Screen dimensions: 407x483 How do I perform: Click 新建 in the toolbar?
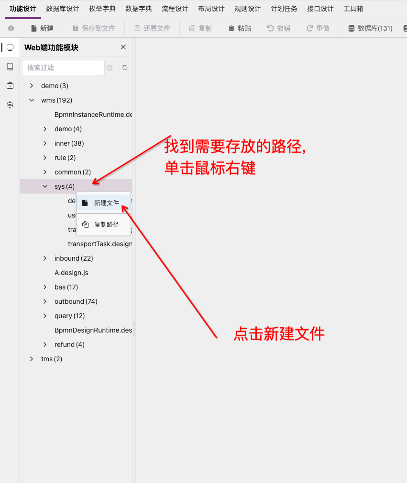point(42,28)
